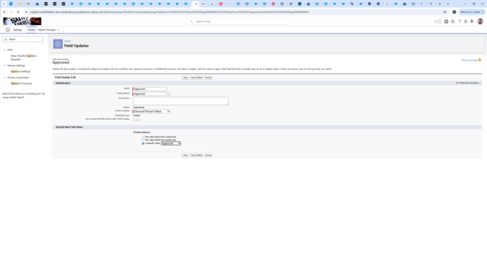This screenshot has height=274, width=487.
Task: Select 'The value below the current one'
Action: click(143, 140)
